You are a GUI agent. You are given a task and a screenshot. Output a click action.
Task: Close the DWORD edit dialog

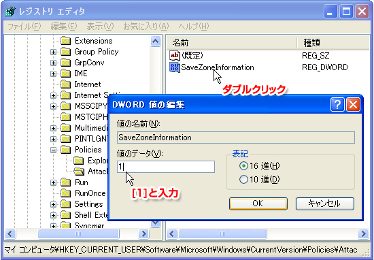pos(353,105)
